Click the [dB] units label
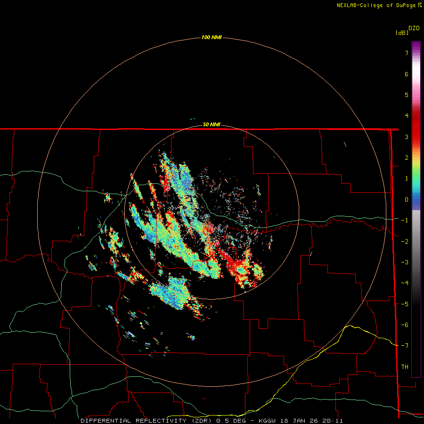424x424 pixels. pos(402,33)
